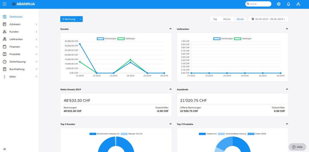Collapse the Ausstände panel
309x152 pixels.
pos(287,89)
